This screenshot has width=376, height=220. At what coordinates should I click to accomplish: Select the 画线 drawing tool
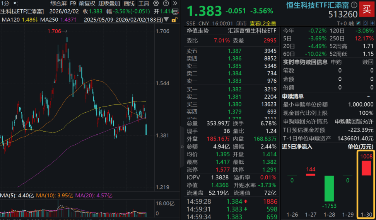[x=129, y=3]
